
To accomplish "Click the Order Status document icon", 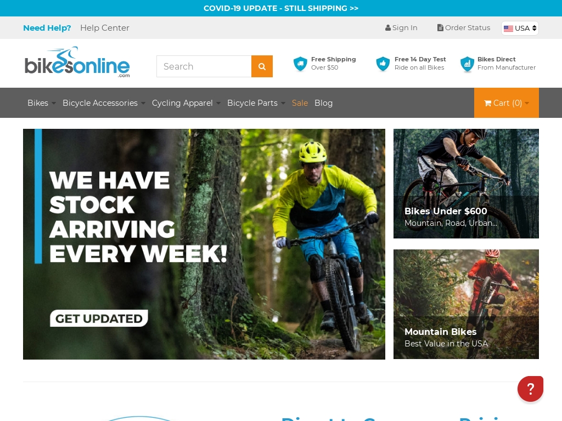I will click(440, 28).
